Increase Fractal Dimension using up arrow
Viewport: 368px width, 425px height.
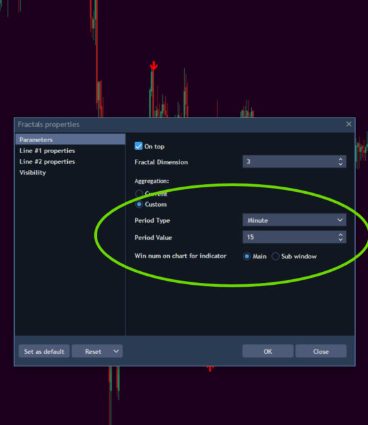(x=340, y=159)
